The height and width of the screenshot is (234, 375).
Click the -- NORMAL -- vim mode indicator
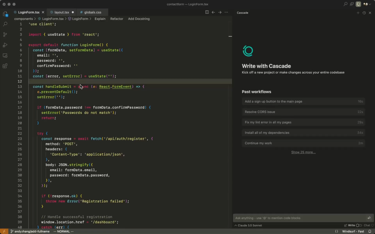click(64, 231)
